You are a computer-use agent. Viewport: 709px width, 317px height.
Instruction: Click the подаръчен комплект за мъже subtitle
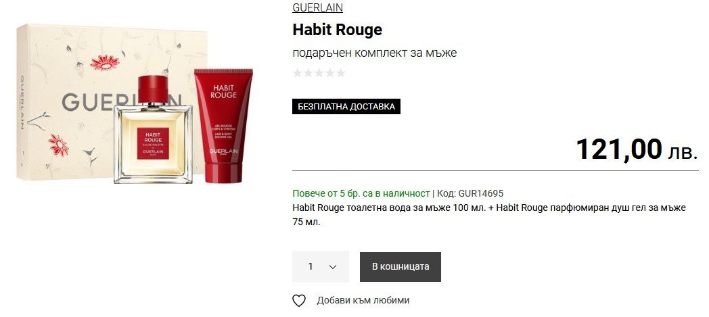point(374,53)
